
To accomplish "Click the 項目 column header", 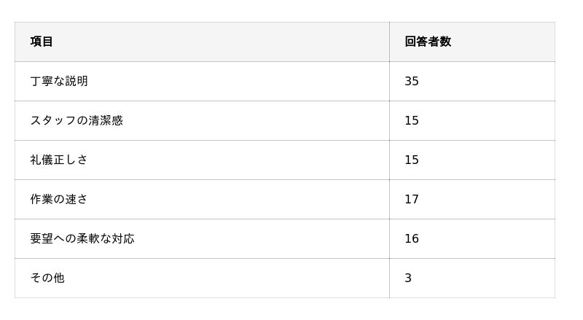I will point(42,42).
